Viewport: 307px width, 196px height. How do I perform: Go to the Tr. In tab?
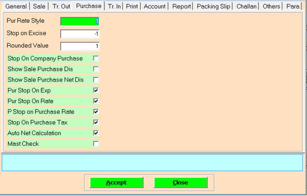(114, 6)
